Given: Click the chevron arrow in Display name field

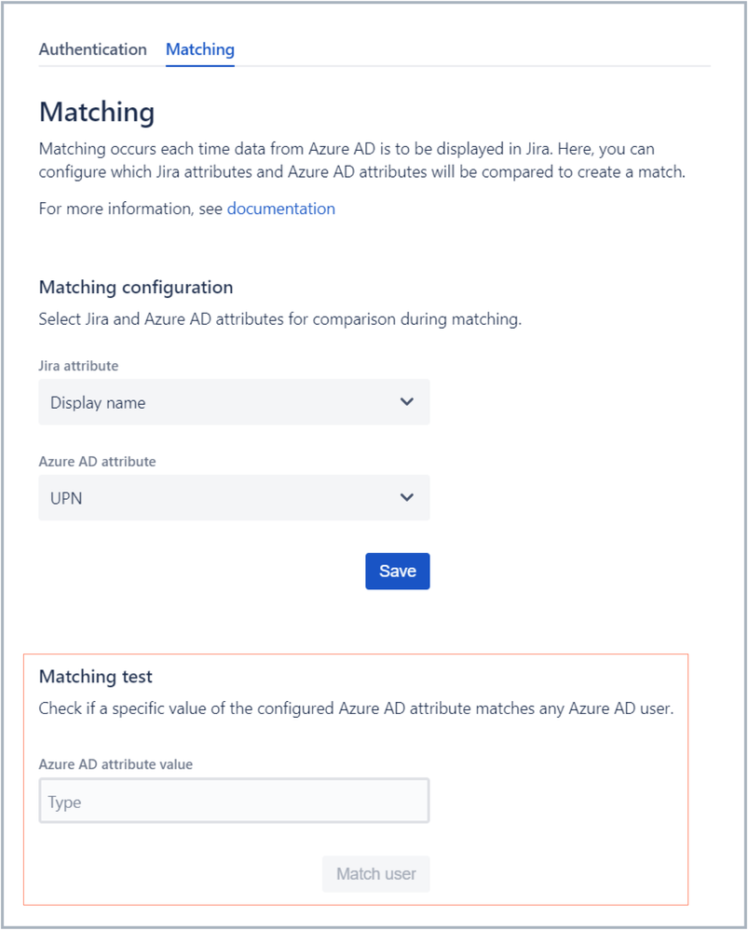Looking at the screenshot, I should tap(406, 402).
